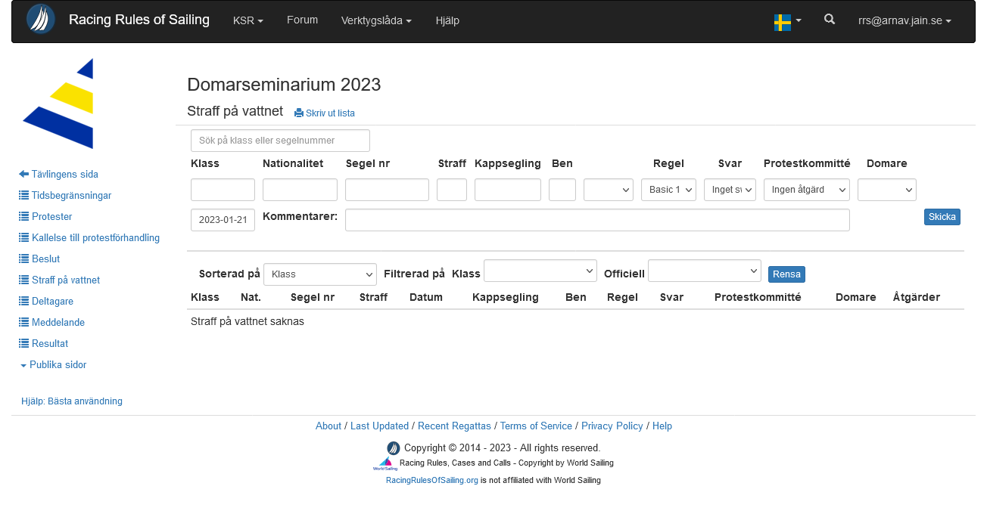This screenshot has height=514, width=987.
Task: Click the World Sailing logo in footer
Action: tap(385, 463)
